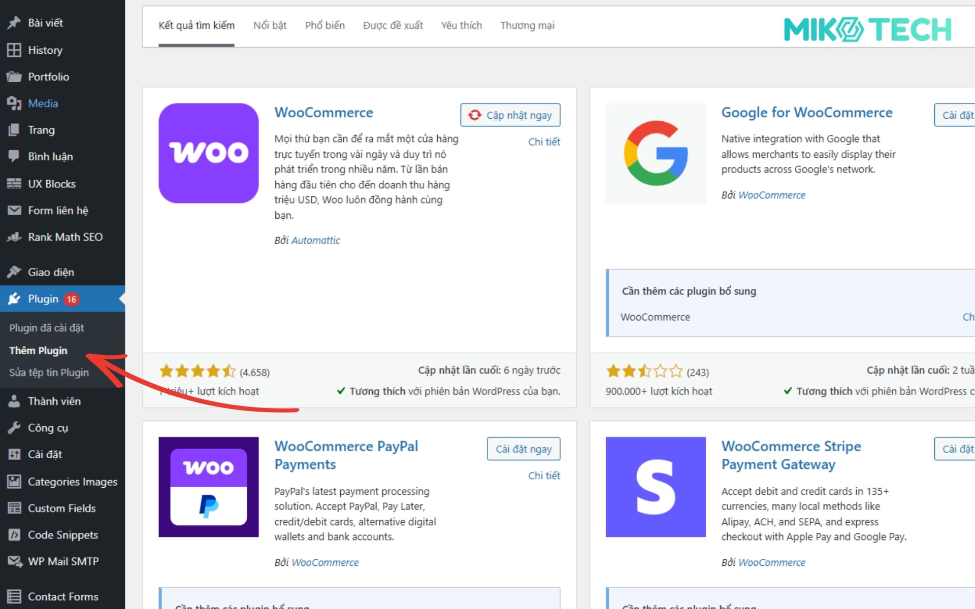The height and width of the screenshot is (609, 975).
Task: Click the purple WooCommerce logo thumbnail
Action: [208, 153]
